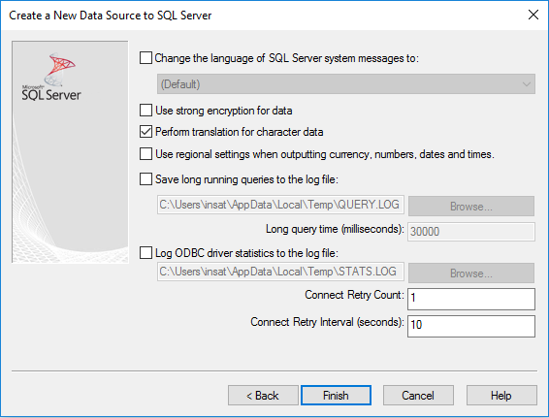Go to previous step with Back
The width and height of the screenshot is (549, 418).
263,396
